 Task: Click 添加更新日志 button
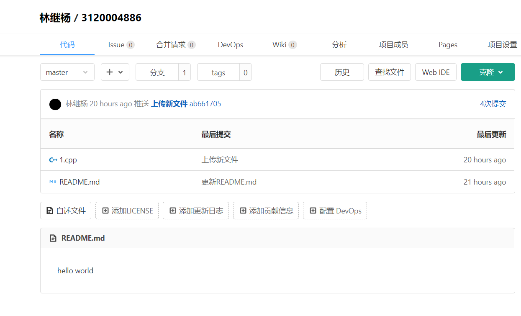[196, 211]
